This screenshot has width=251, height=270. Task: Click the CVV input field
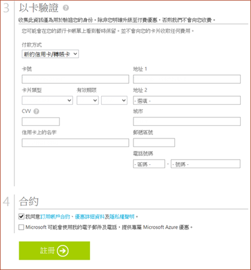click(x=41, y=121)
